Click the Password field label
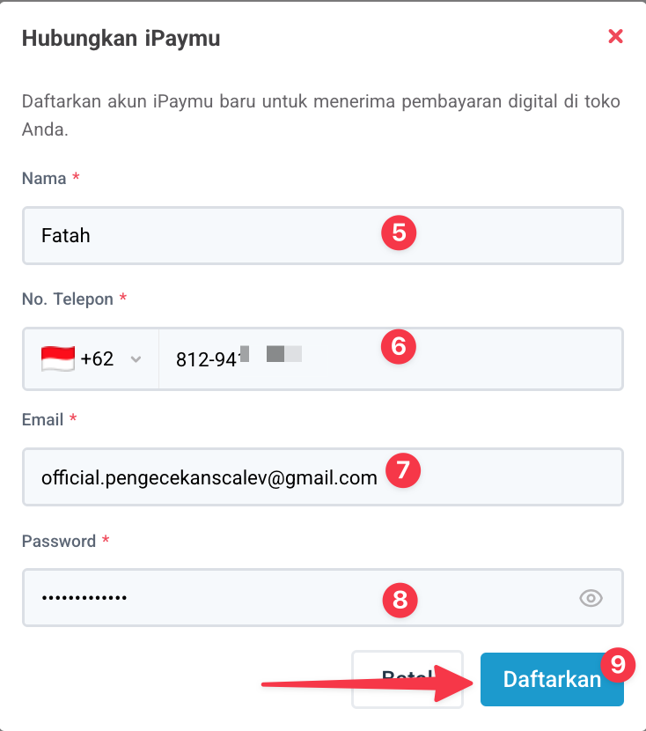646x731 pixels. click(59, 541)
